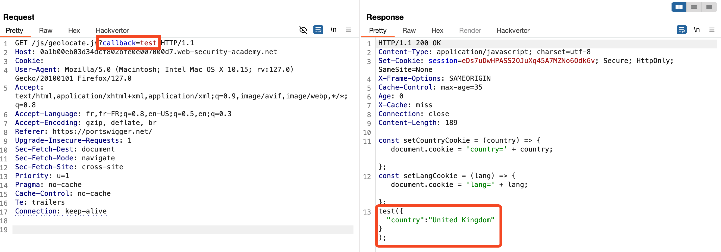
Task: Click the callback=test parameter in request line
Action: [x=129, y=43]
